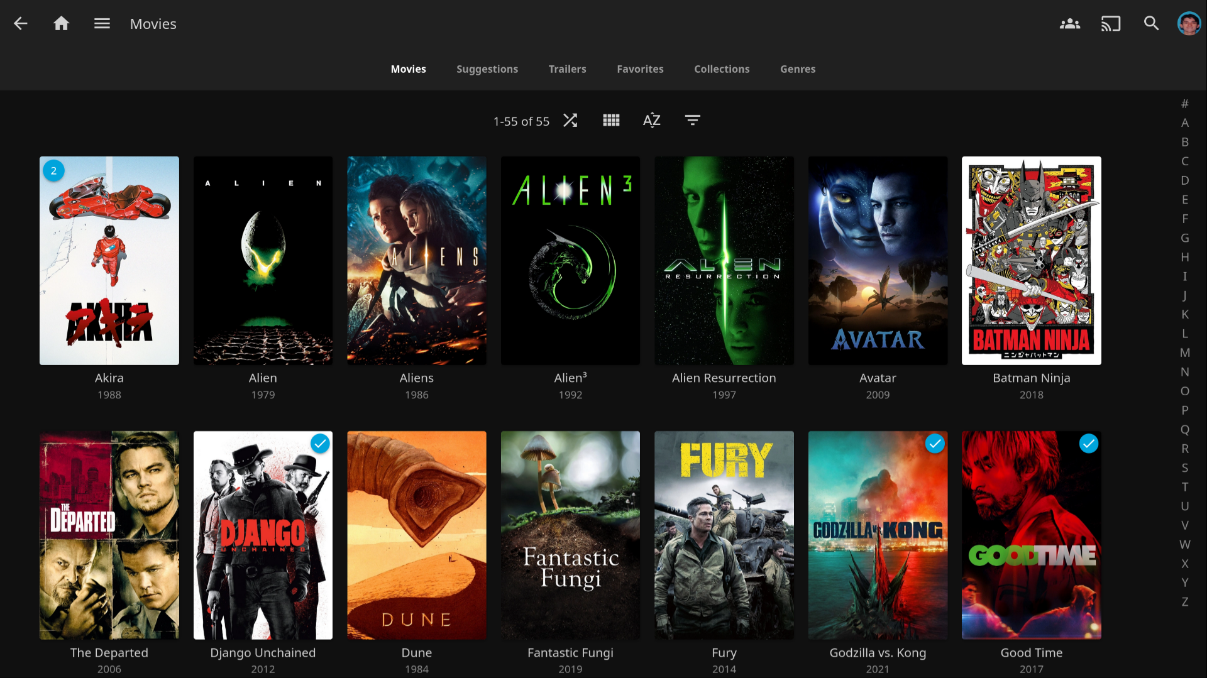The image size is (1207, 678).
Task: Jump to letter Z in alphabet picker
Action: tap(1184, 602)
